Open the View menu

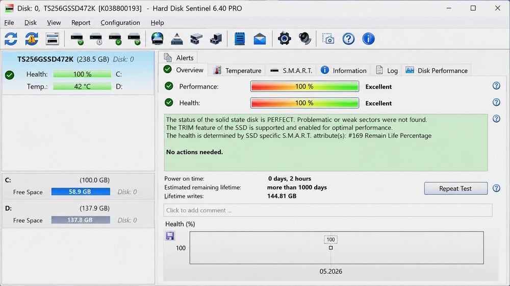(x=54, y=23)
